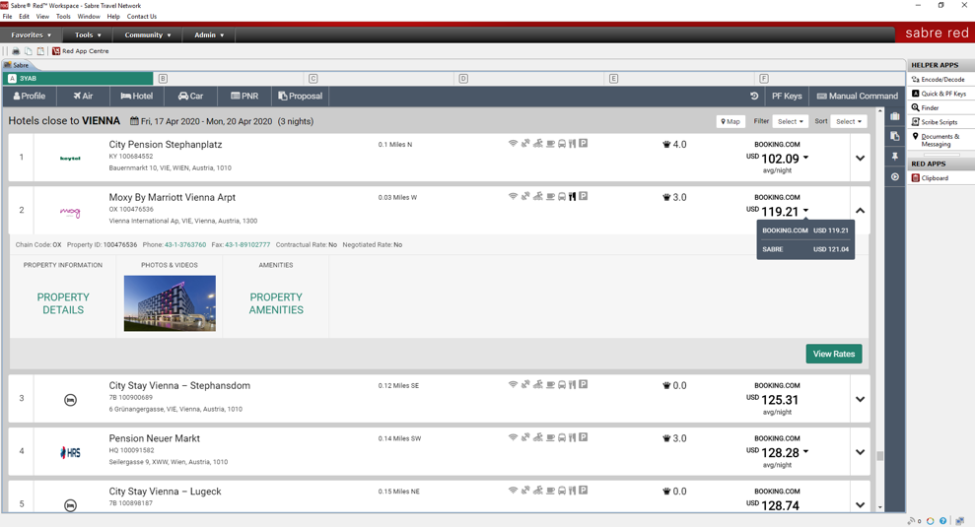Open the Hotel section

(137, 96)
